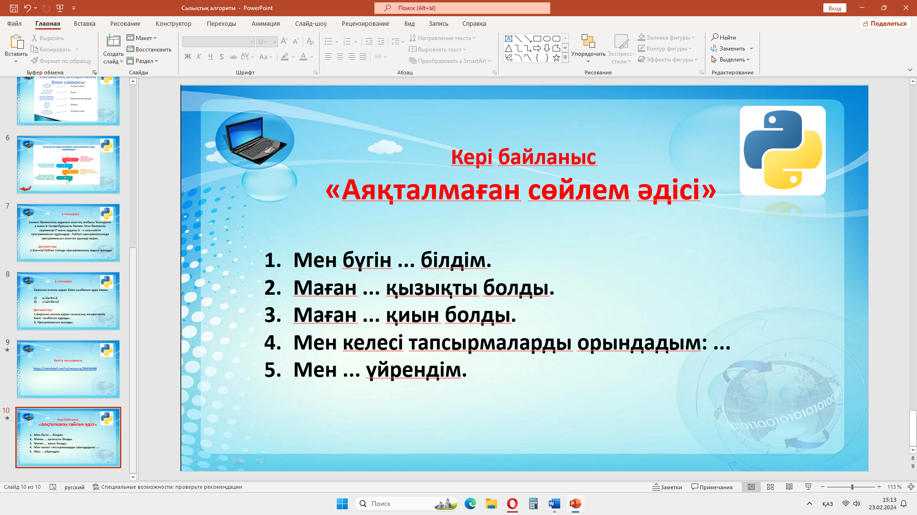
Task: Open Reading view from status bar
Action: 789,487
